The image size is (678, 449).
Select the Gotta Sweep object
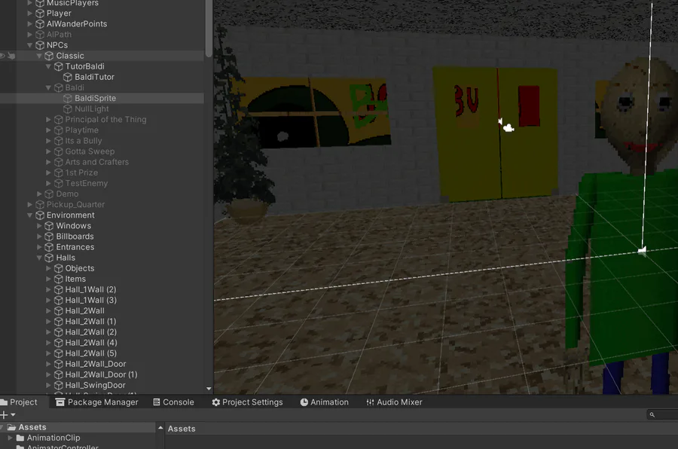tap(90, 151)
